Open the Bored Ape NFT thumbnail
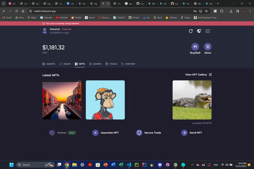 point(105,100)
